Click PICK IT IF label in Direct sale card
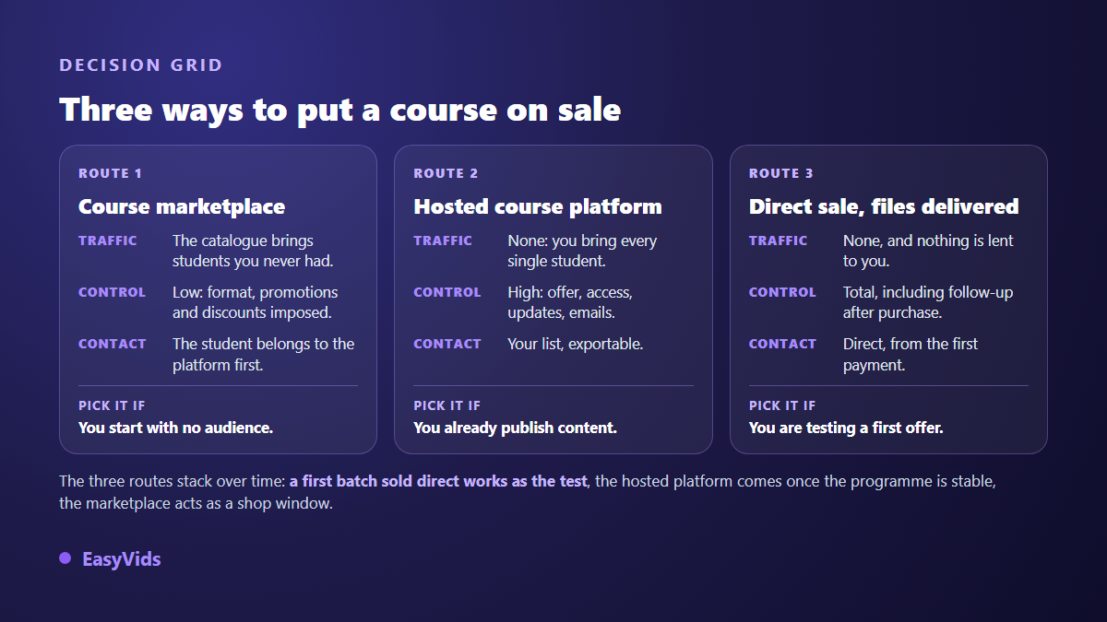Screen dimensions: 1107x622 pyautogui.click(x=782, y=405)
